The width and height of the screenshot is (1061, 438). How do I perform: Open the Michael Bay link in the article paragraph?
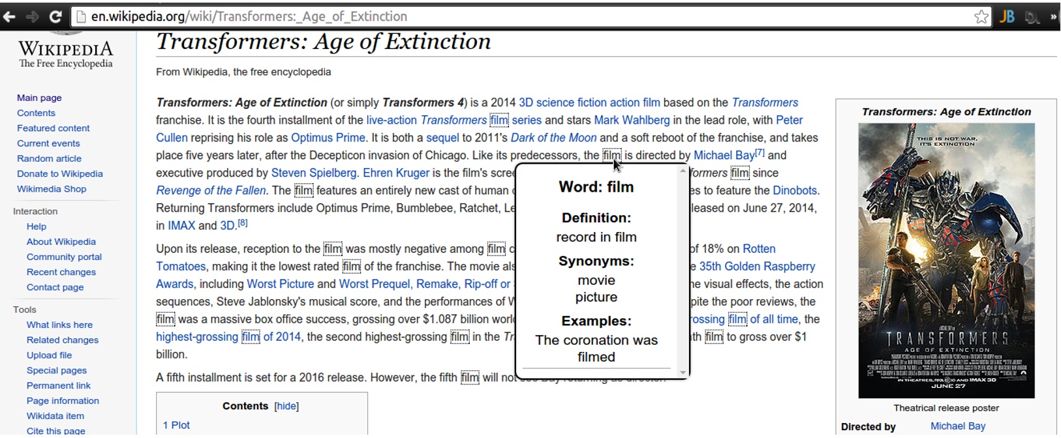[724, 156]
